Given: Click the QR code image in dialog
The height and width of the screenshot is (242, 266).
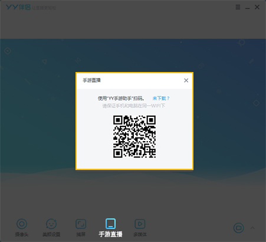Looking at the screenshot, I should point(134,136).
